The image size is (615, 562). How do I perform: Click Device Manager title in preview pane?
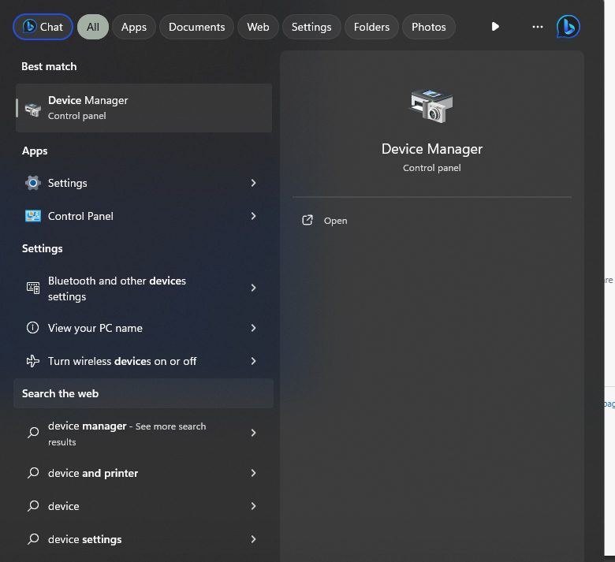point(432,149)
